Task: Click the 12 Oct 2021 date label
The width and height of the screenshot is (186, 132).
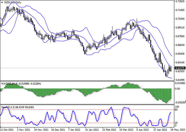Action: (7, 130)
